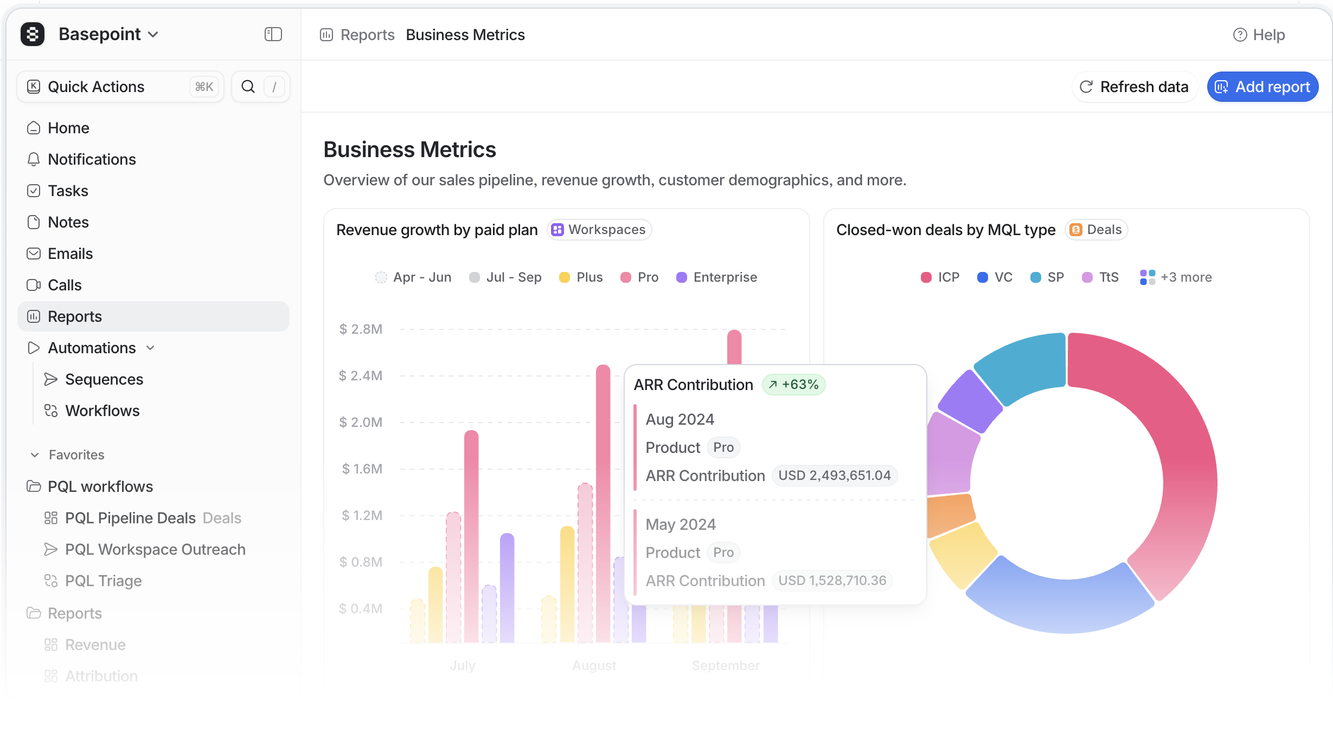Collapse the Favorites section
This screenshot has width=1333, height=753.
(x=35, y=455)
